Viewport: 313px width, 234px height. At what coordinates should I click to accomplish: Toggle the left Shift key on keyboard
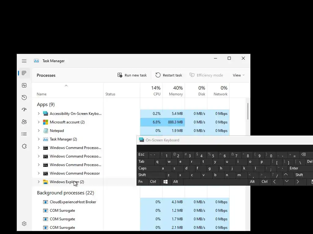click(151, 175)
